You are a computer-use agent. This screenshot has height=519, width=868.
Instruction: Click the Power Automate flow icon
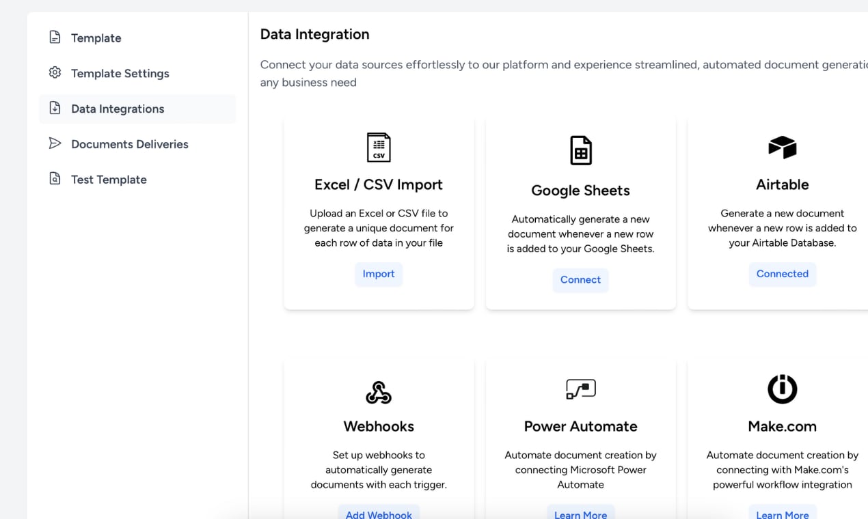tap(580, 389)
